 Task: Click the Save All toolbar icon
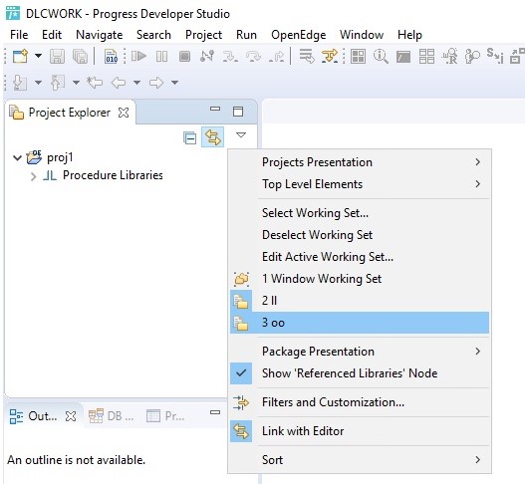pos(80,56)
